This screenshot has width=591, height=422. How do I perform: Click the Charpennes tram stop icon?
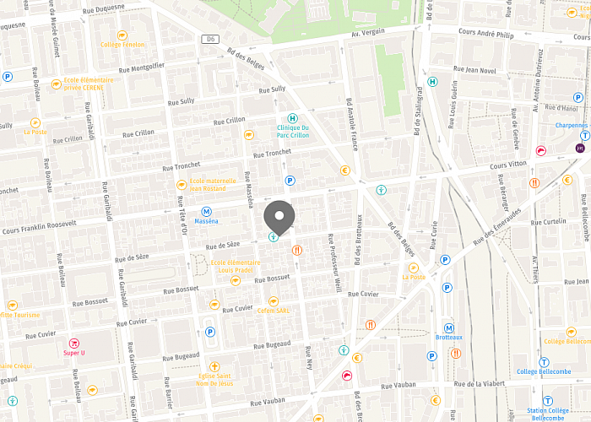(585, 136)
